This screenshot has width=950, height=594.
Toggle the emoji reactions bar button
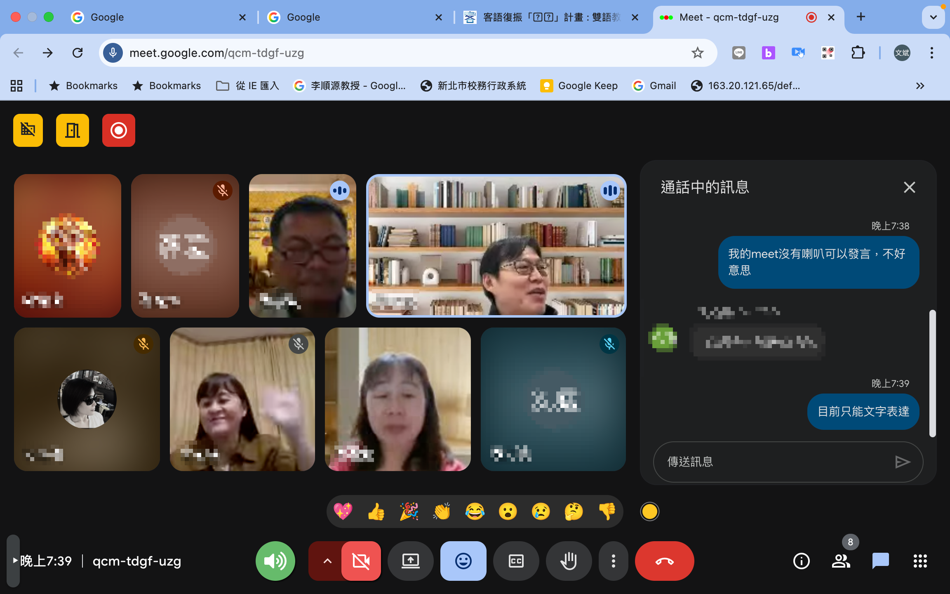click(x=463, y=561)
